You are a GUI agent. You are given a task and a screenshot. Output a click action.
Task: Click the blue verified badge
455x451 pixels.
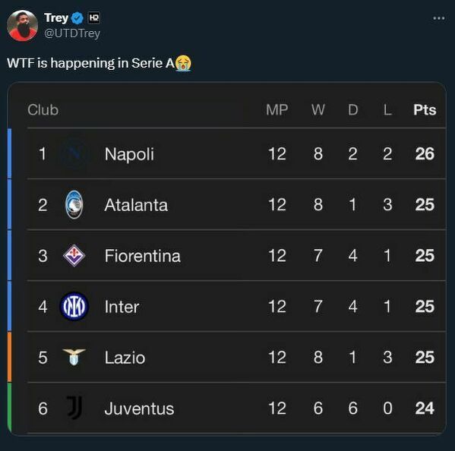click(77, 18)
